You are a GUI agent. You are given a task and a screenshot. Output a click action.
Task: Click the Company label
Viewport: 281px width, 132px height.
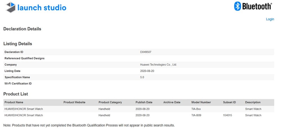[x=11, y=64]
